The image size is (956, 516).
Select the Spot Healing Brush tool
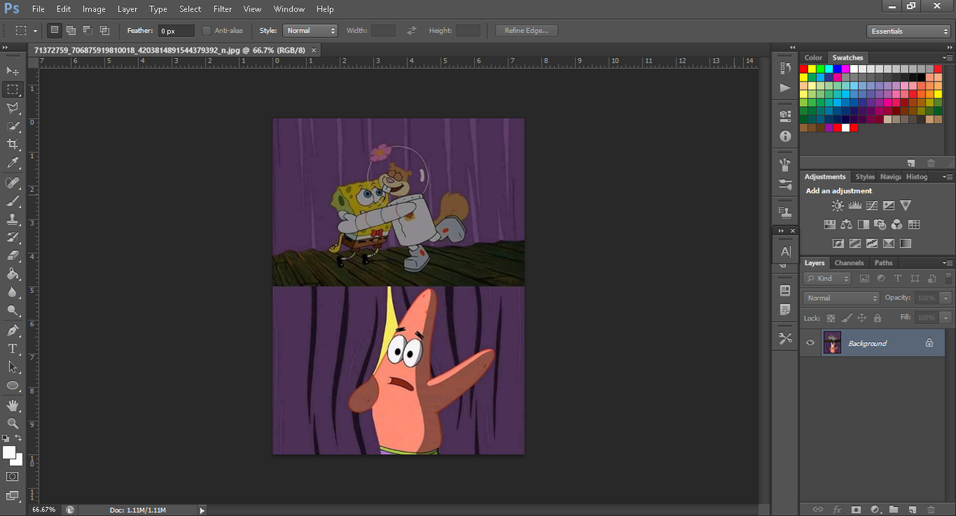point(13,183)
